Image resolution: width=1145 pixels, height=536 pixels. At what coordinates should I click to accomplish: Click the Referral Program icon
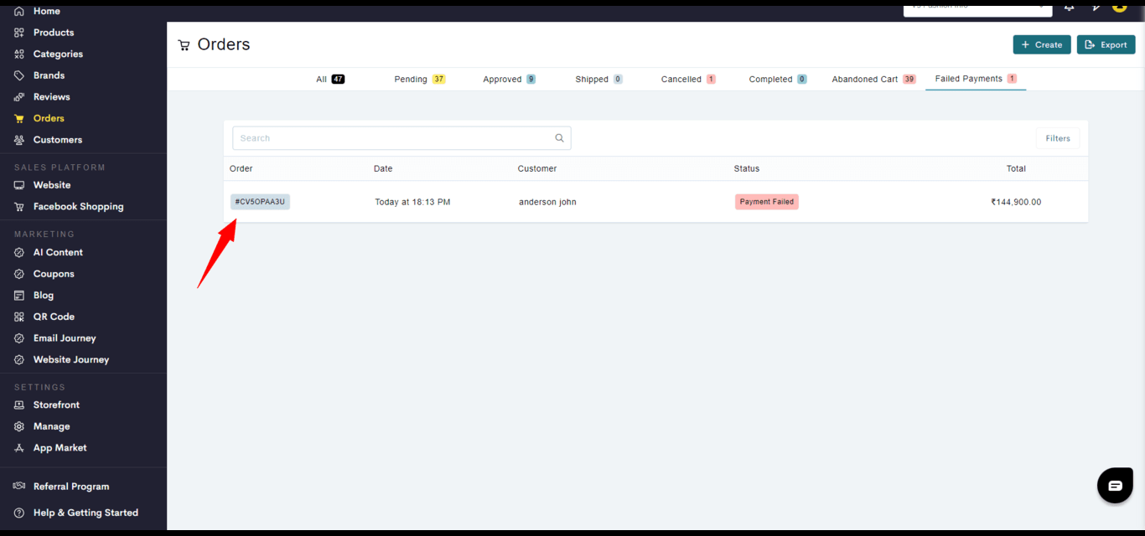(19, 487)
